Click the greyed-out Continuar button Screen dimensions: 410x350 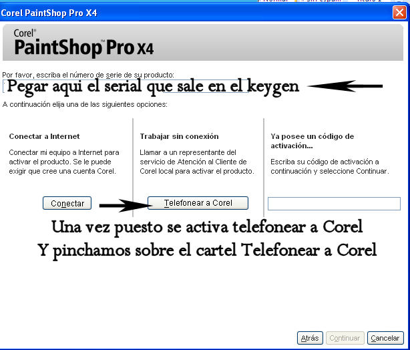(x=345, y=338)
